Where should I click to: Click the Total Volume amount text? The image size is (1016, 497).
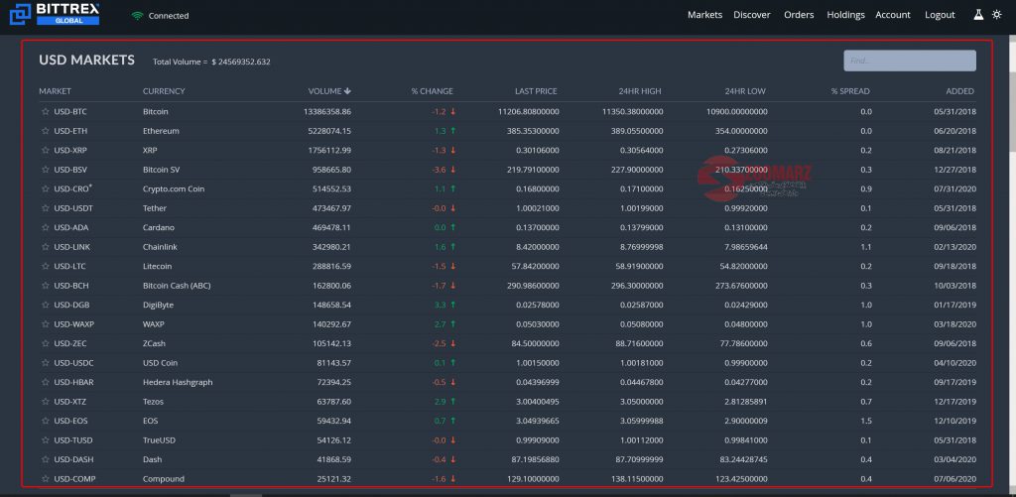click(240, 62)
